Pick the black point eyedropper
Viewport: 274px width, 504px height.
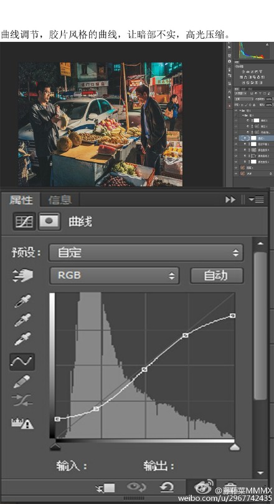pos(22,301)
